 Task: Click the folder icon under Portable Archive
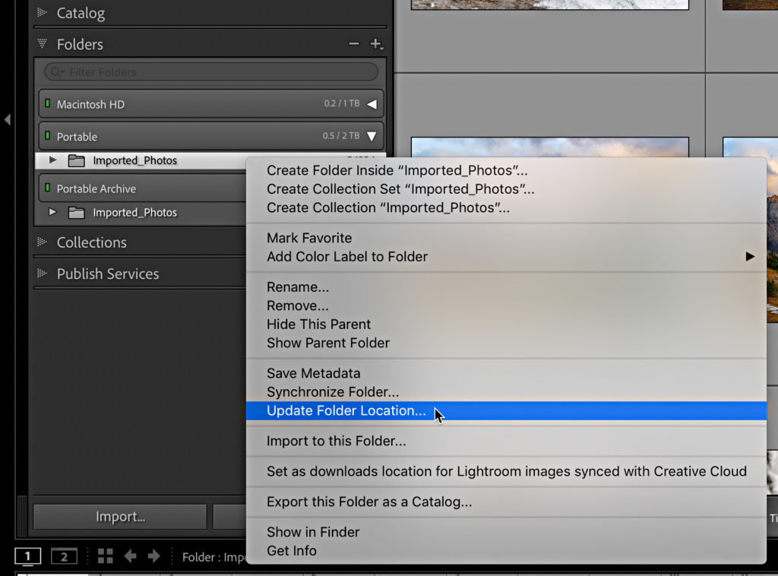coord(76,213)
